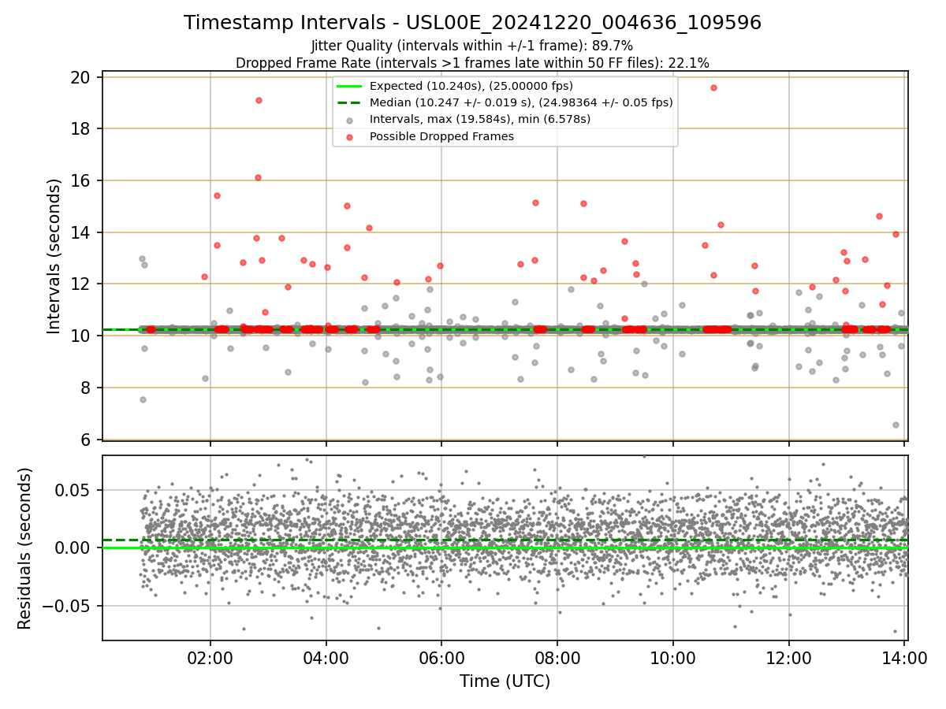Click the red point near 19 s before 03:00
946x709 pixels.
click(259, 100)
